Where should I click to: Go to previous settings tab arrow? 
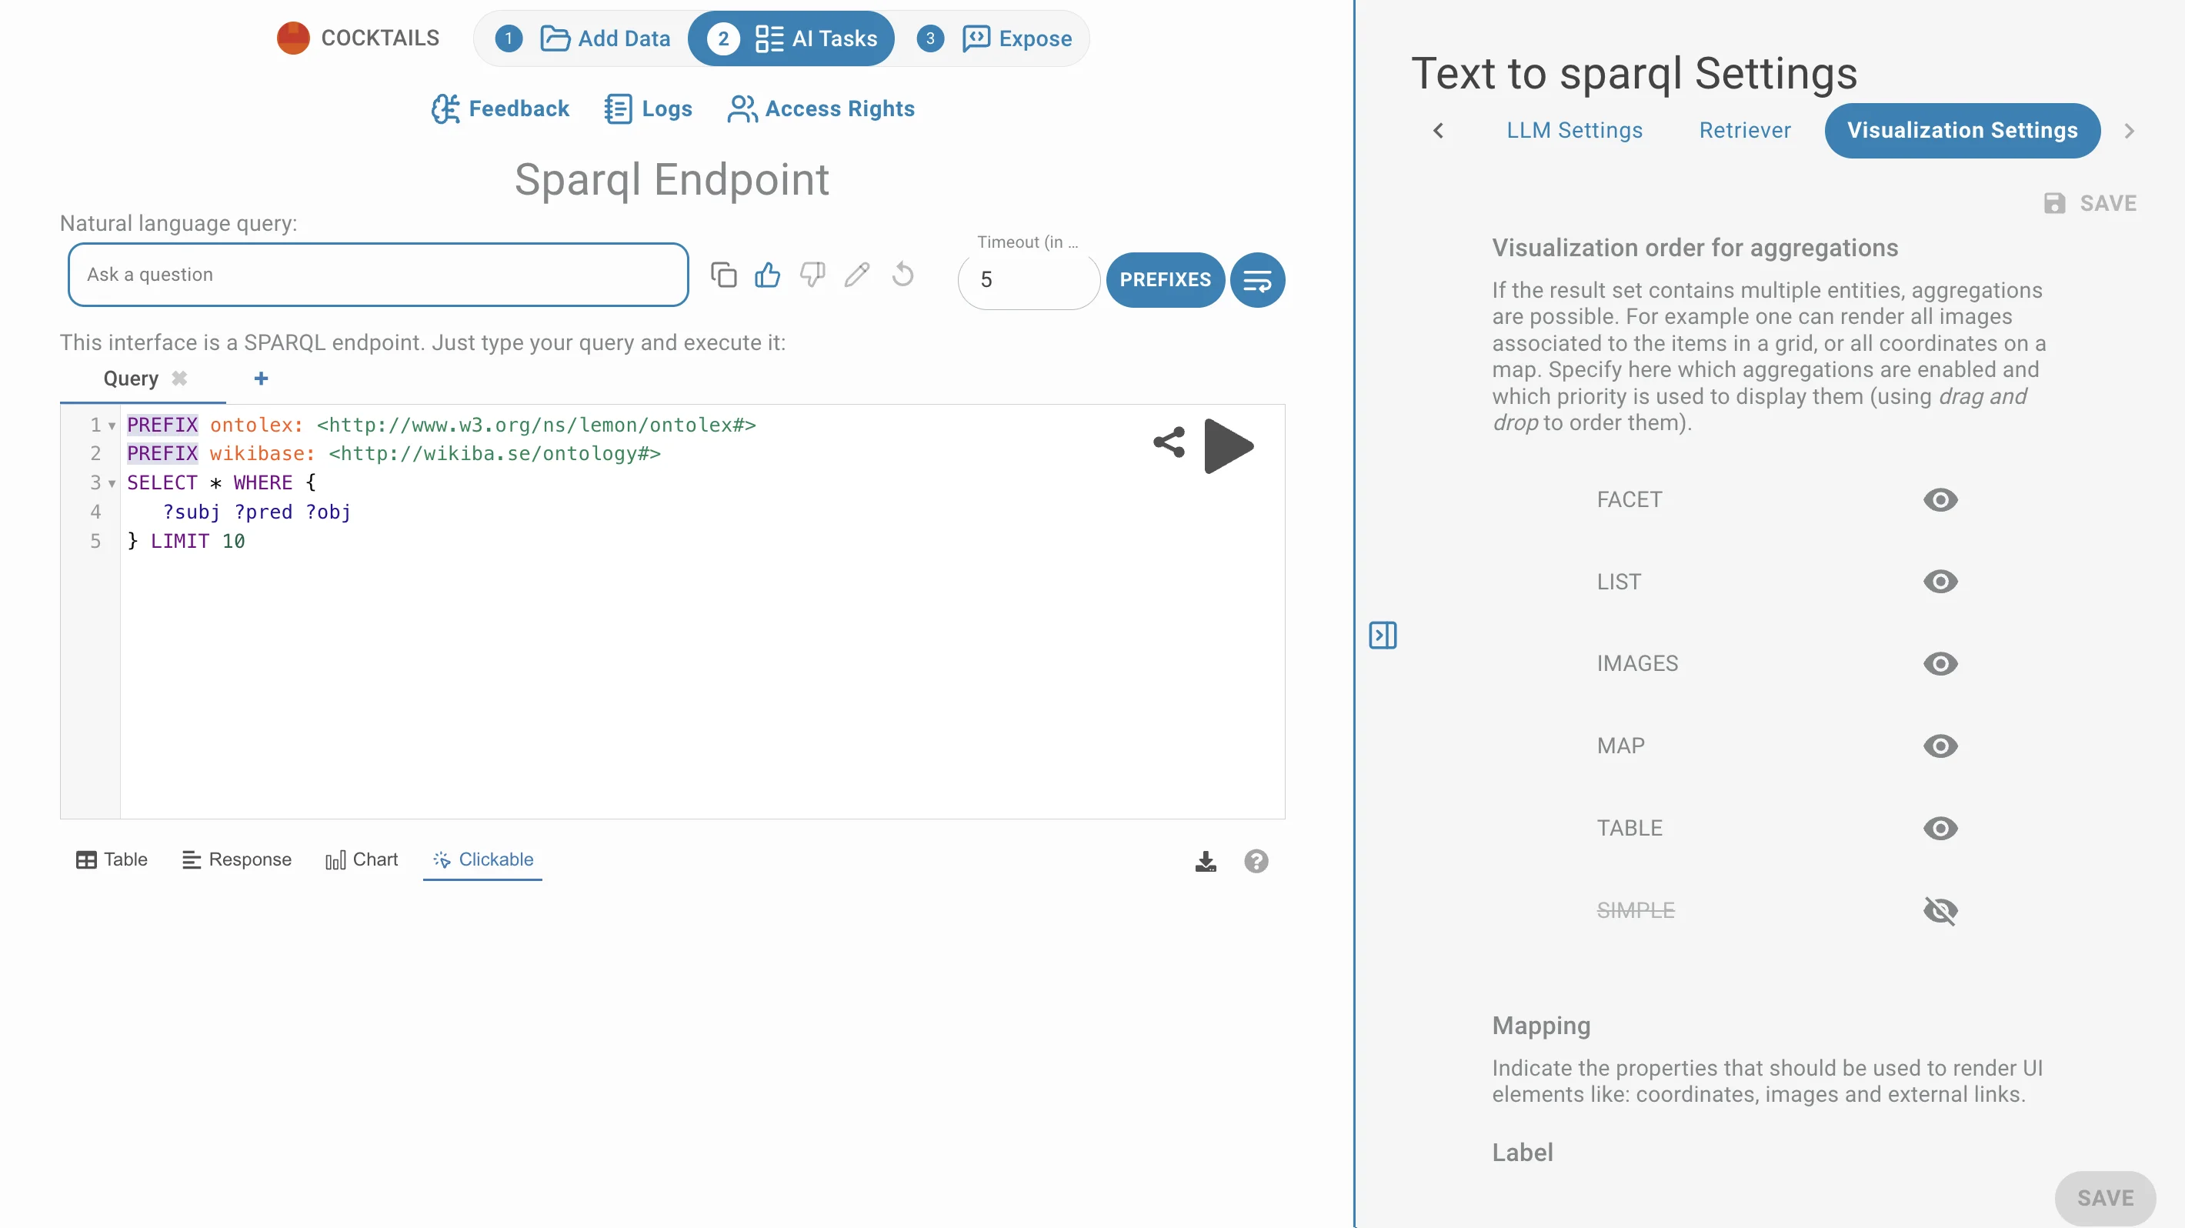click(x=1438, y=131)
